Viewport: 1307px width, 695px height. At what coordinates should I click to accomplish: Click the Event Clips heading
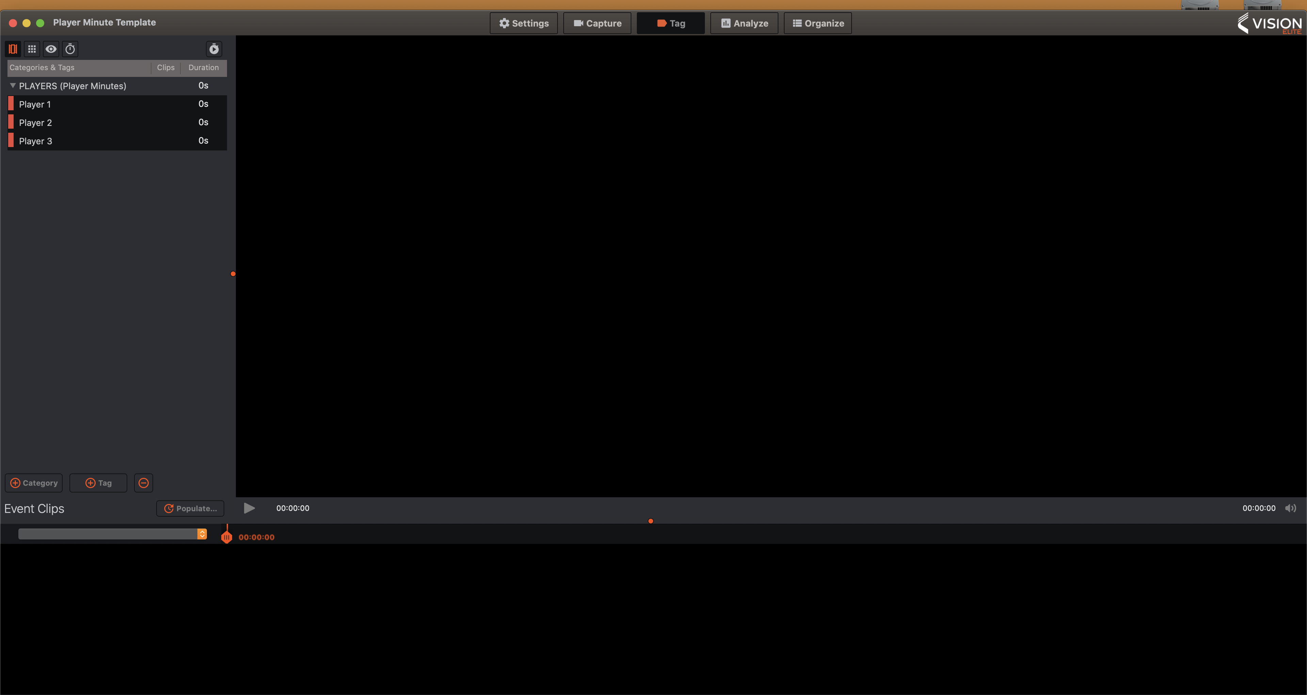tap(34, 509)
